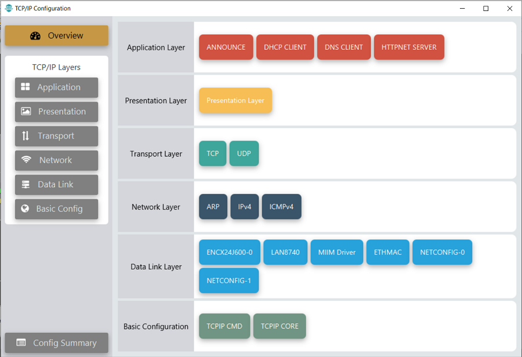Open the TCPIP CORE module
Screen dimensions: 522x357
280,326
